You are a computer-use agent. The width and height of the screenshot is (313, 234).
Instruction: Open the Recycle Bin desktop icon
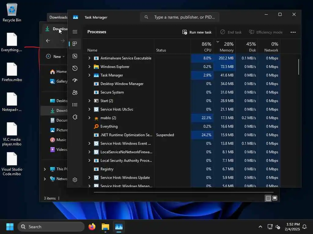coord(12,12)
